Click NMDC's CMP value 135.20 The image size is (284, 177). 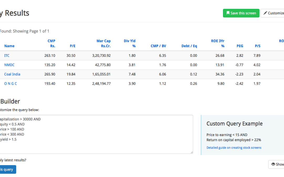pyautogui.click(x=50, y=65)
